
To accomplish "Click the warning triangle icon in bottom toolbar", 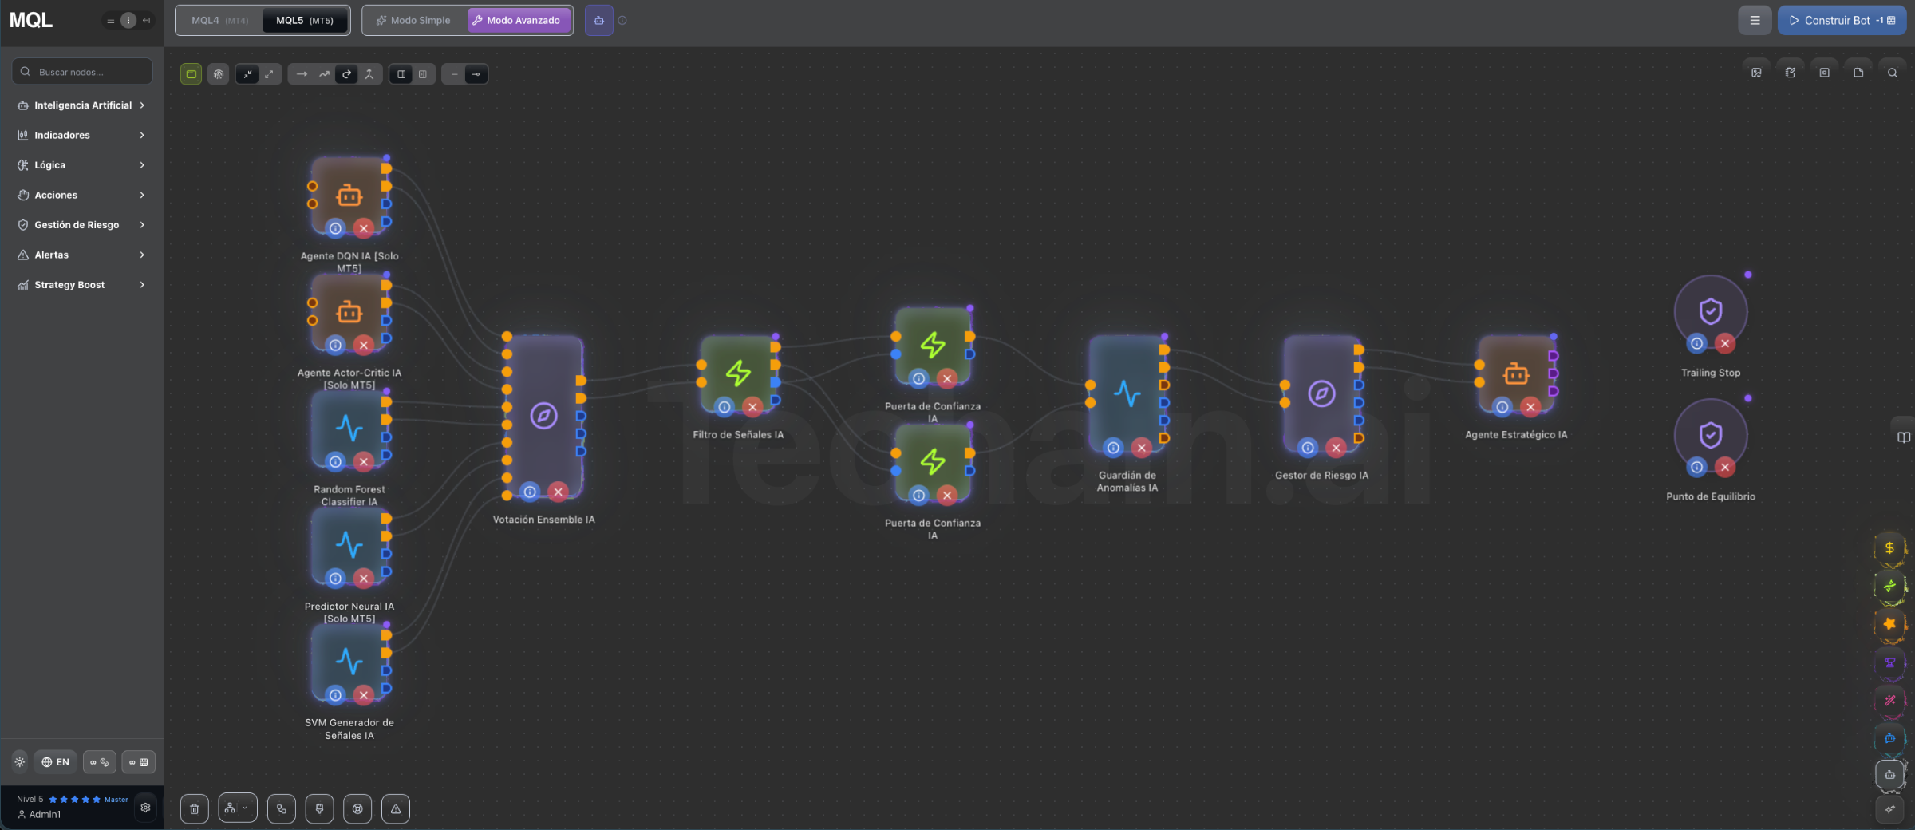I will tap(396, 808).
